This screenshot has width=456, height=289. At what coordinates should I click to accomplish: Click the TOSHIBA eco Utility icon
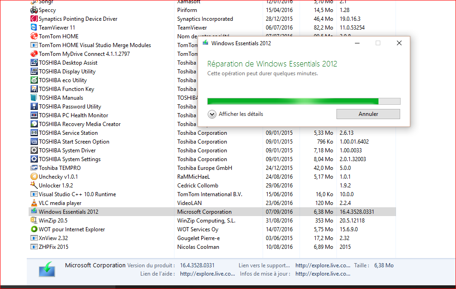pyautogui.click(x=34, y=80)
